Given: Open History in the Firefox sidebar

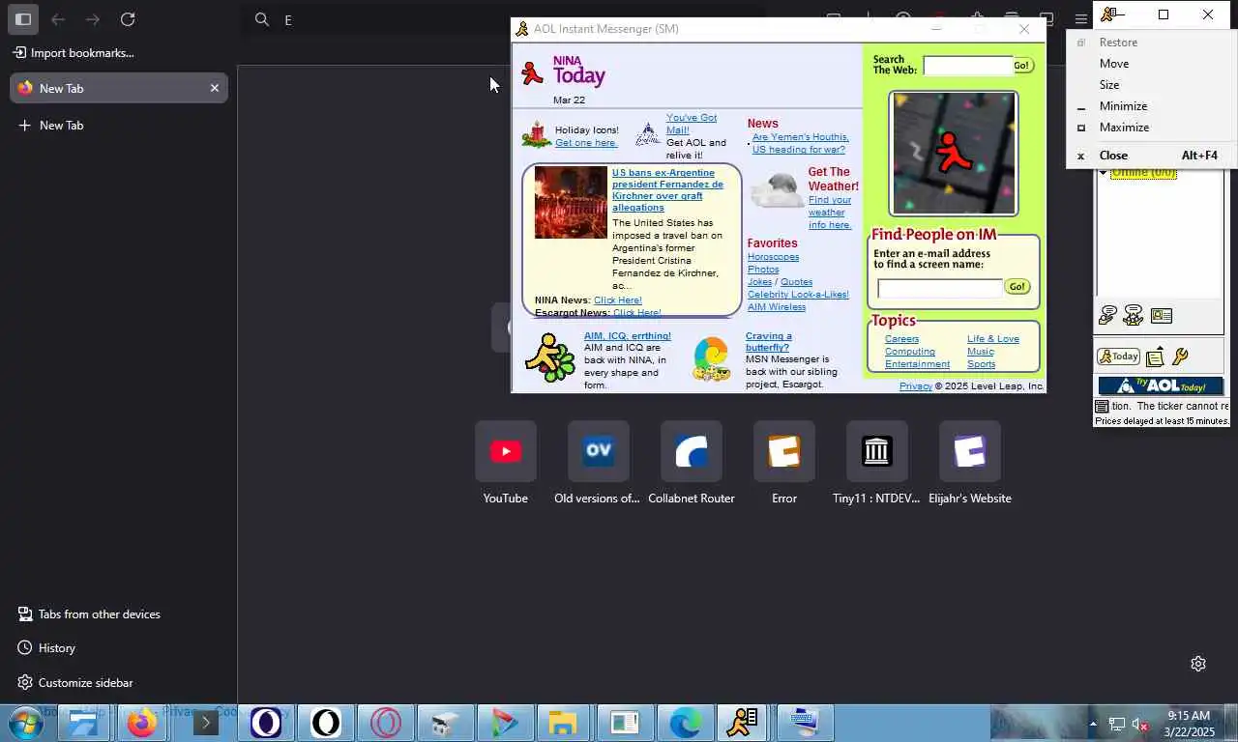Looking at the screenshot, I should (46, 648).
